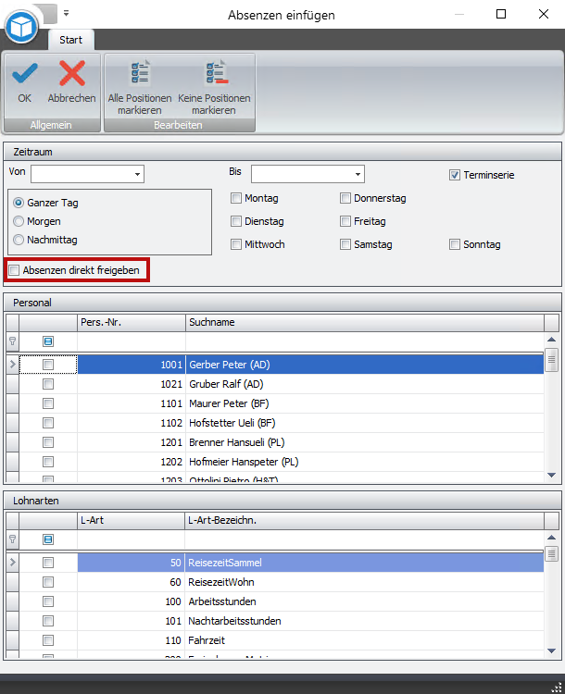Sort by L-Art column header
The height and width of the screenshot is (694, 565).
[x=131, y=520]
